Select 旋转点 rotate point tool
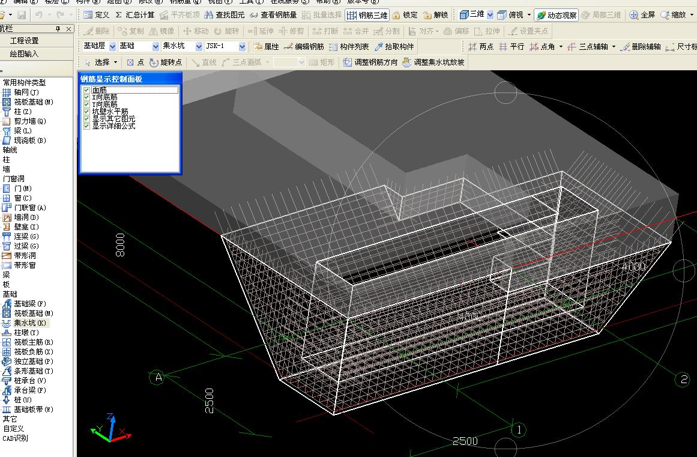Screen dimensions: 697x457 point(166,62)
